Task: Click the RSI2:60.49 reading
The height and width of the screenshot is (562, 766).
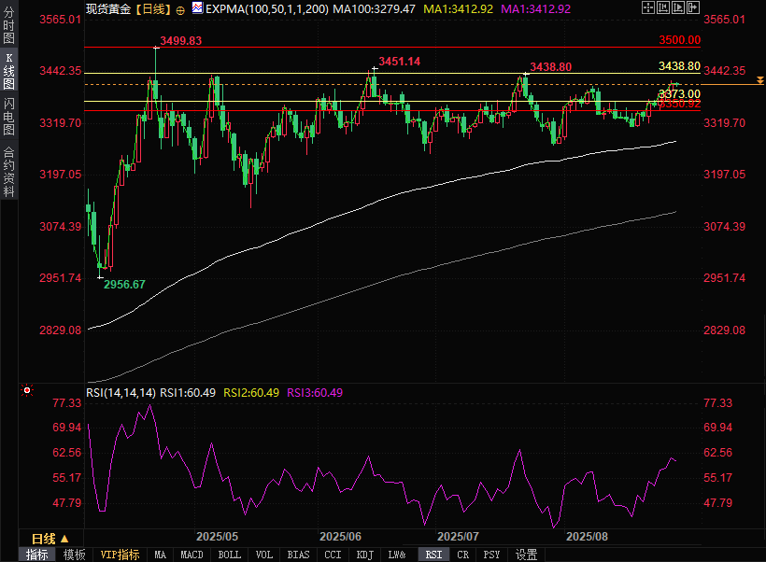Action: click(x=251, y=393)
